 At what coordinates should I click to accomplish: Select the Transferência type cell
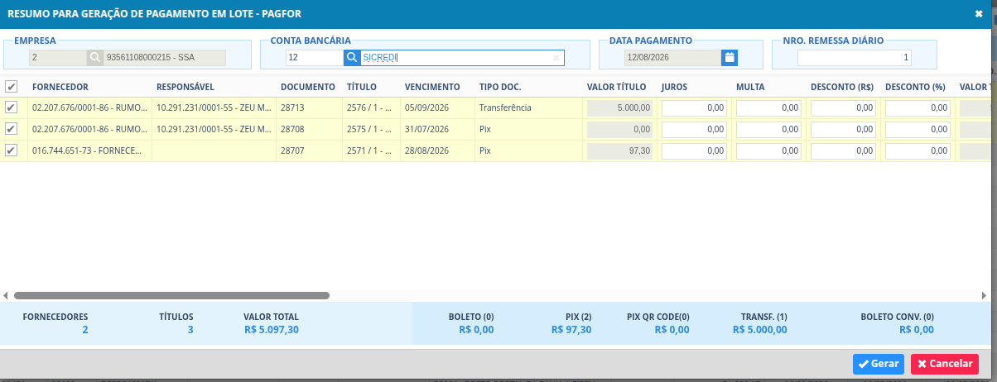[x=529, y=107]
